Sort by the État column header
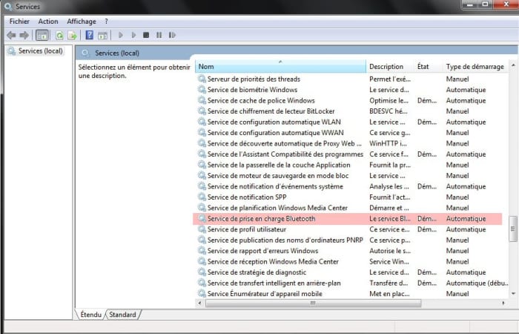The height and width of the screenshot is (334, 519). (x=429, y=67)
